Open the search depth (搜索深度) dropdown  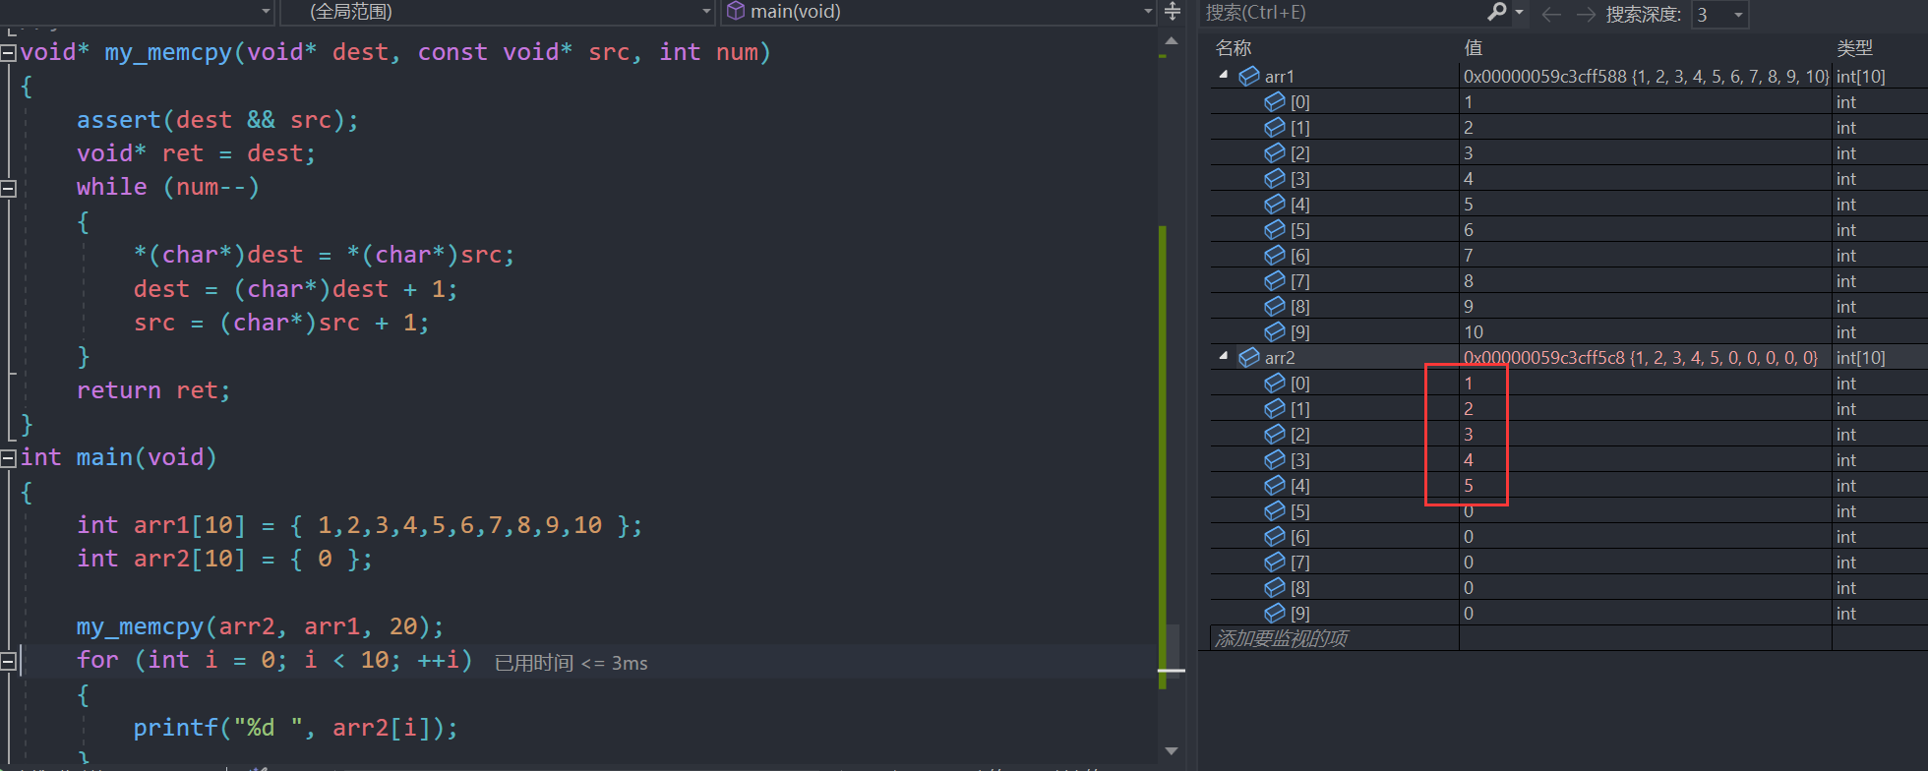coord(1738,15)
